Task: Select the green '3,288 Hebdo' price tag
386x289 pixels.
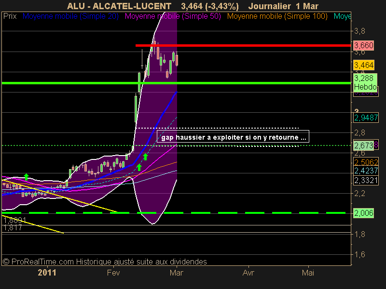Action: 365,82
